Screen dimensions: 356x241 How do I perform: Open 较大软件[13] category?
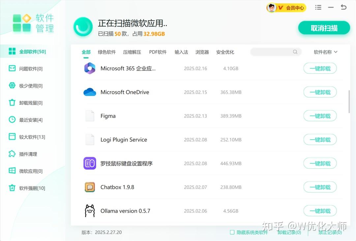tap(32, 137)
